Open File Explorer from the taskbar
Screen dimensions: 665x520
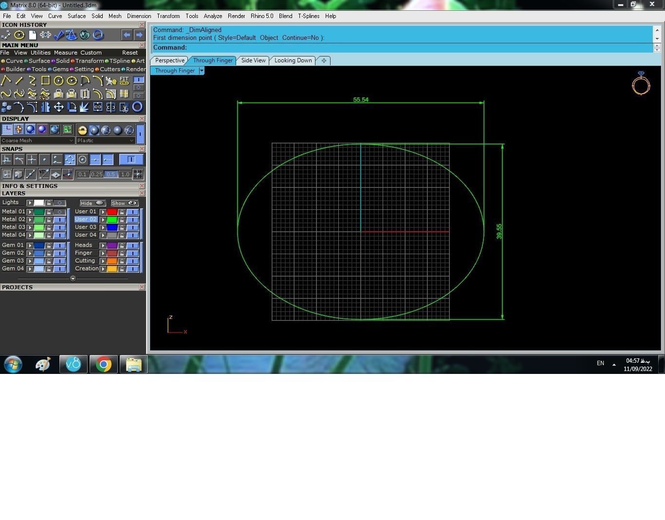coord(133,364)
